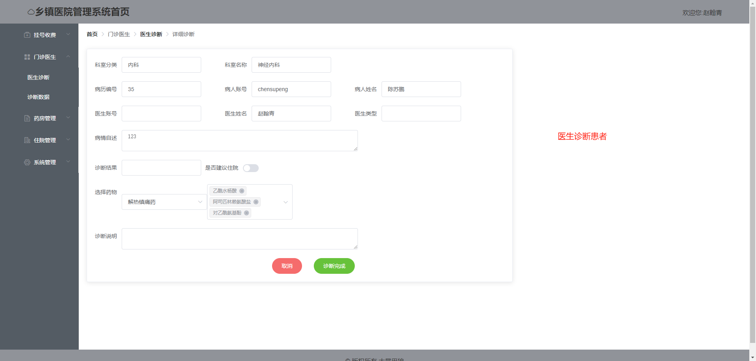
Task: Click the 药房管理 document icon
Action: tap(27, 118)
